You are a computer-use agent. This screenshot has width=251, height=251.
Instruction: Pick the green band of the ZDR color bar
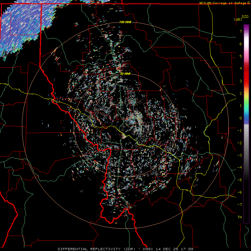point(246,103)
